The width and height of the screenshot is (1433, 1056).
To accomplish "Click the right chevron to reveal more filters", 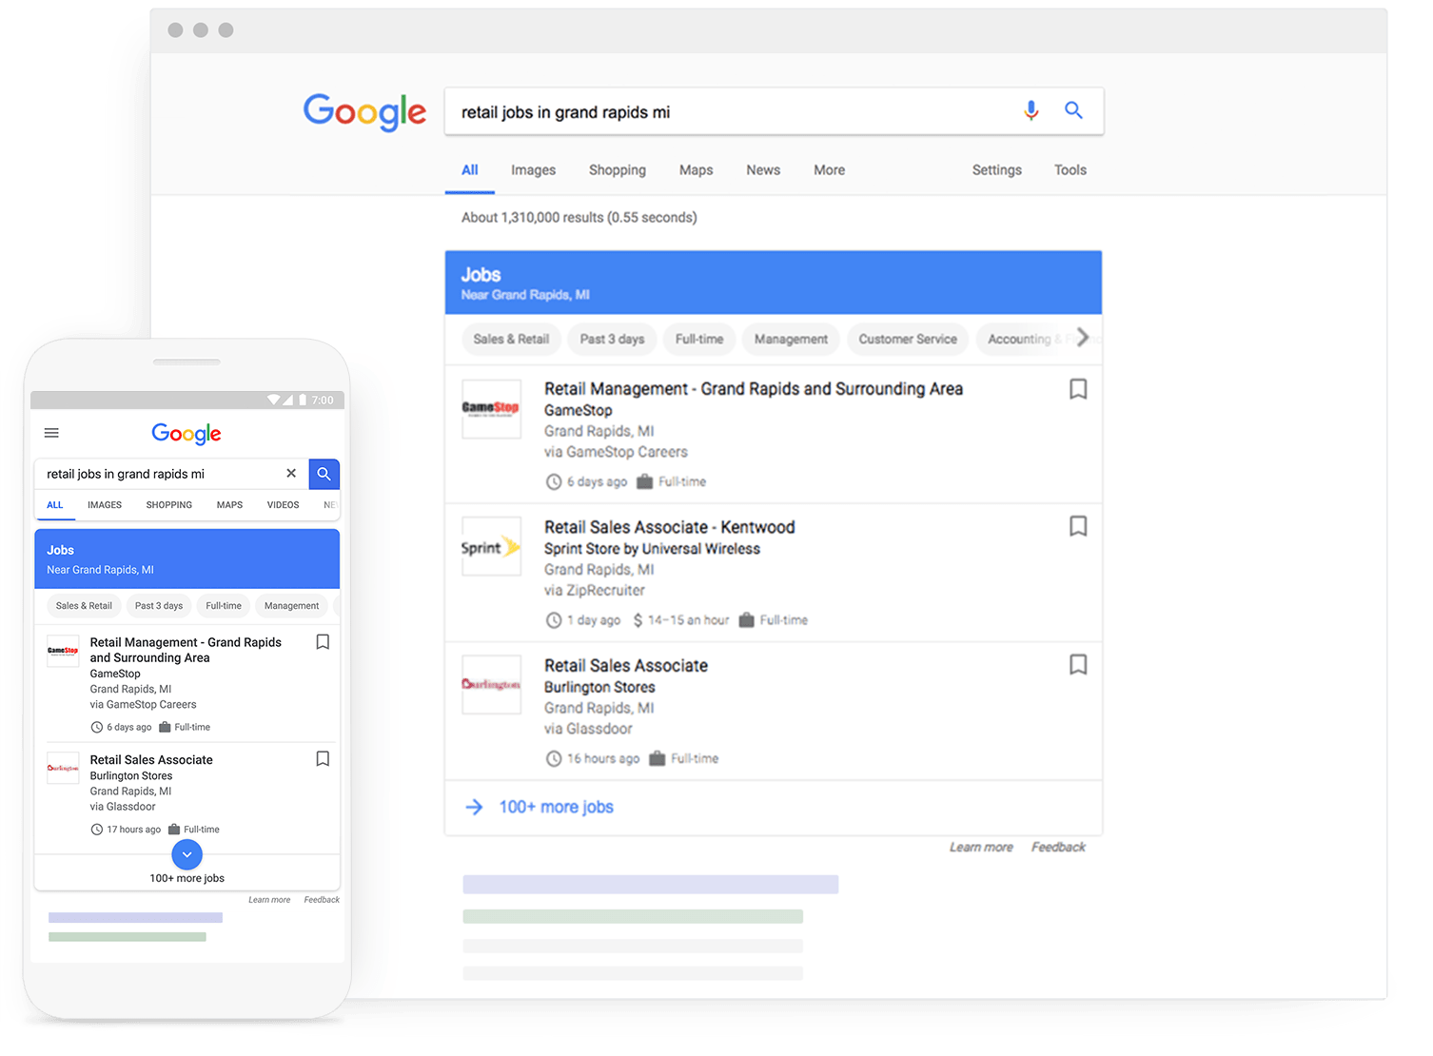I will click(1084, 338).
